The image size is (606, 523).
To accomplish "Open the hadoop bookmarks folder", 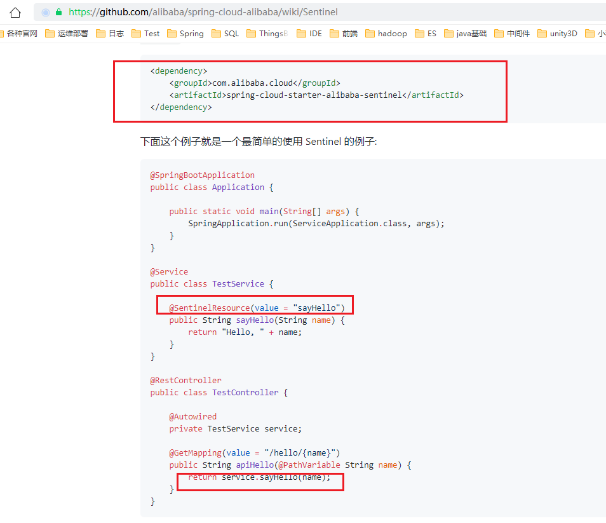I will 386,33.
